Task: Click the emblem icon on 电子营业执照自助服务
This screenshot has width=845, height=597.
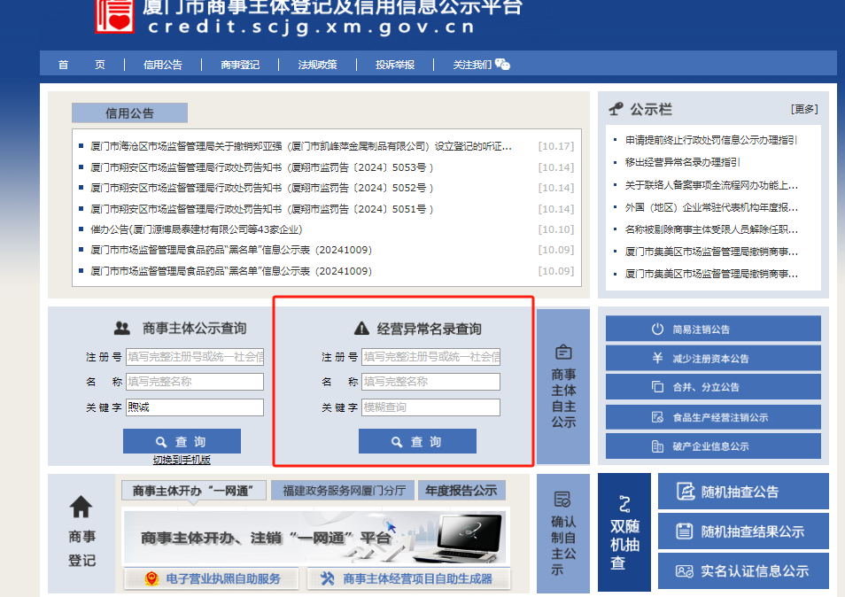Action: 151,578
